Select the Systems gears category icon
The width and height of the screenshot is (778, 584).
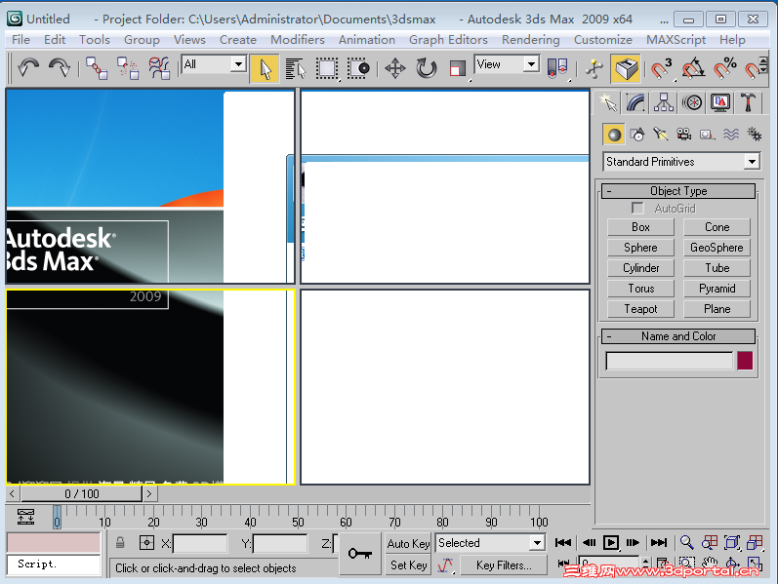click(x=755, y=135)
